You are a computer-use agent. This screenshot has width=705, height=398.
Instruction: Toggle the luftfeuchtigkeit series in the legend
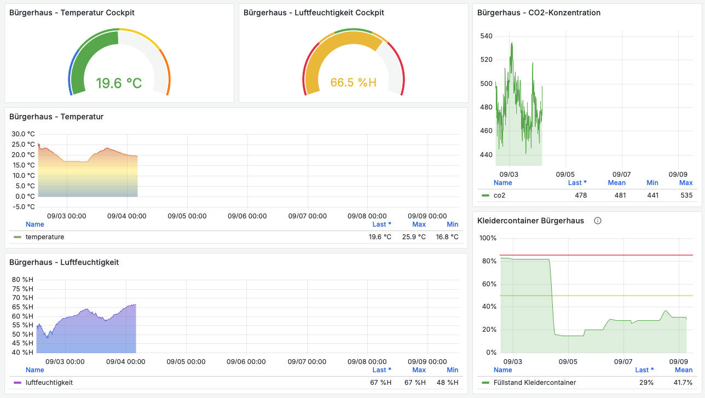(x=49, y=383)
